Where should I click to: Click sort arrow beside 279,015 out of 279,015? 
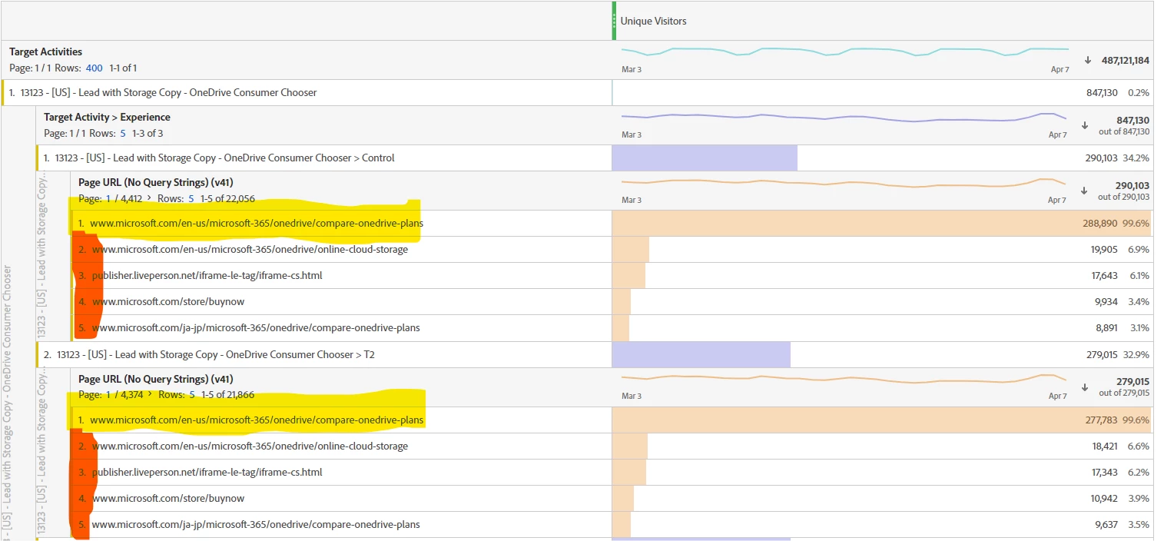coord(1085,387)
